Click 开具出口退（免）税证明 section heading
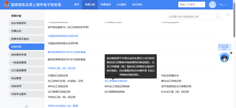This screenshot has height=108, width=236. pos(61,68)
